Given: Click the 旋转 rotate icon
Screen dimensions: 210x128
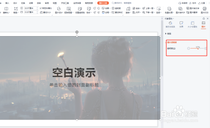Looking at the screenshot, I should point(128,9).
